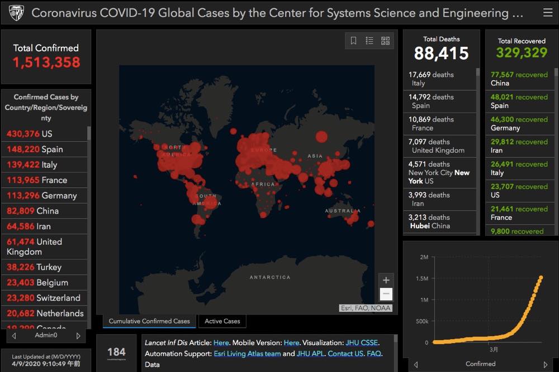Show next chart after Confirmed
This screenshot has width=559, height=372.
(545, 364)
